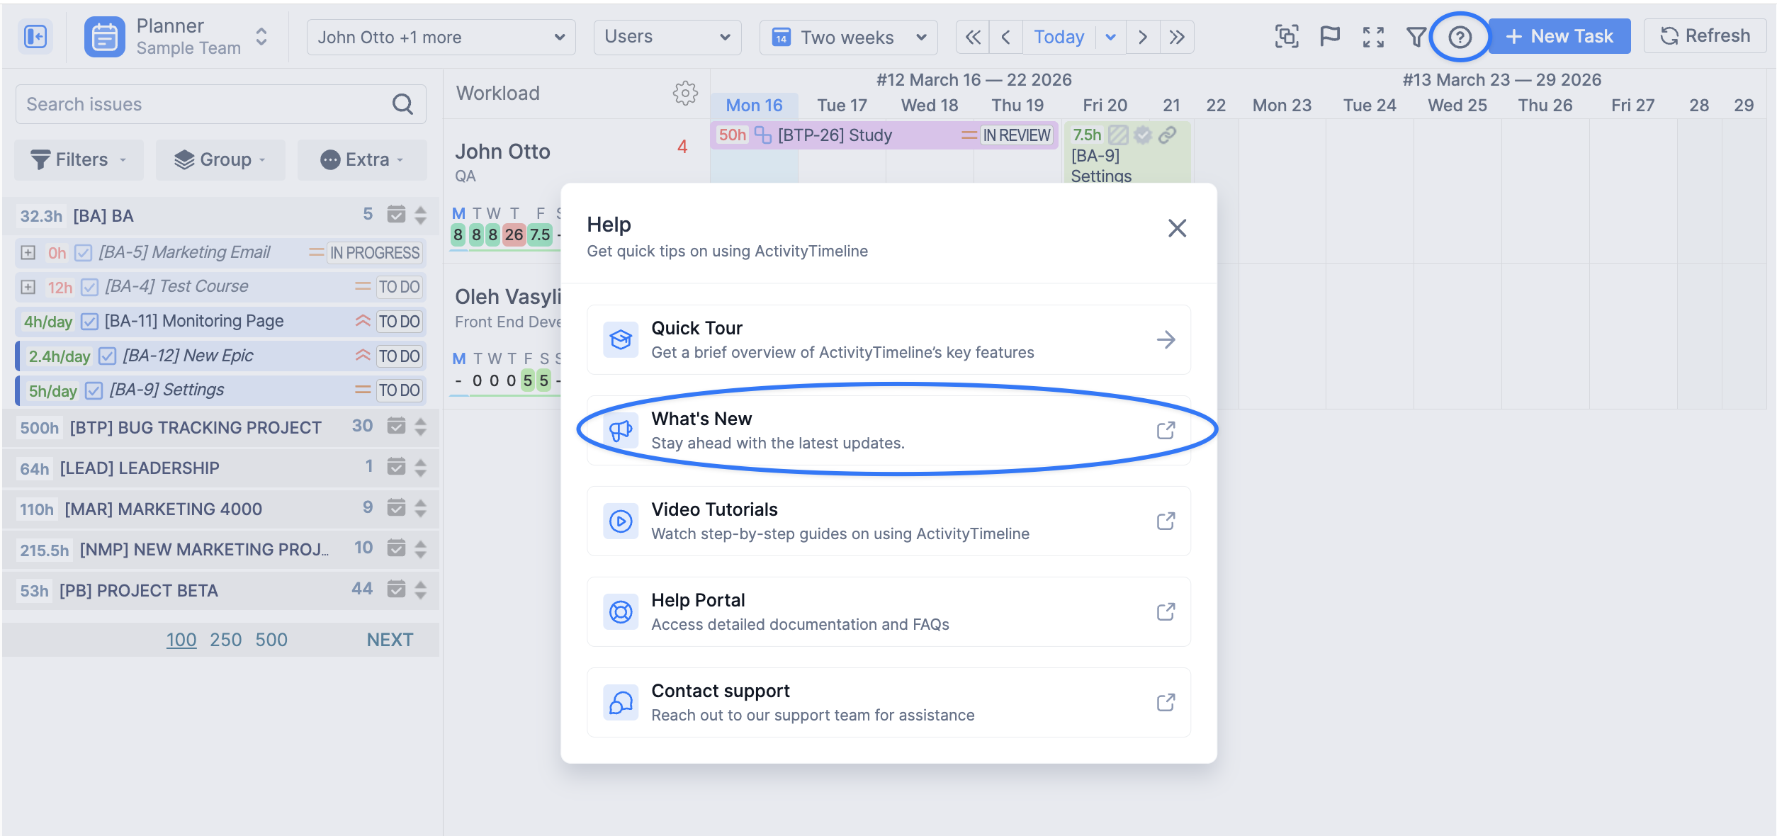Toggle checkbox for BA-12 New Epic
The image size is (1777, 836).
tap(108, 356)
